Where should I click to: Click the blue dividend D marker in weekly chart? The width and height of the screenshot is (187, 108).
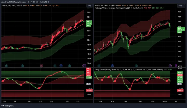tap(61, 66)
